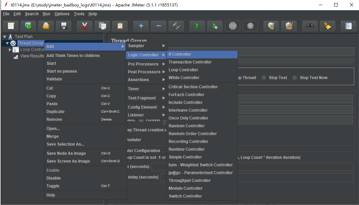Open the Options menu

click(62, 14)
